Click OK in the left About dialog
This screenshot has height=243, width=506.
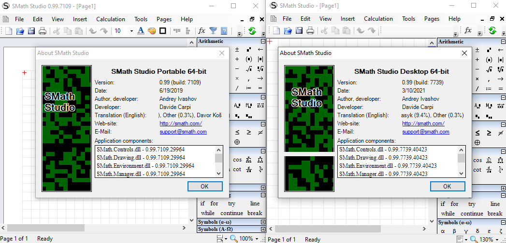coord(205,186)
